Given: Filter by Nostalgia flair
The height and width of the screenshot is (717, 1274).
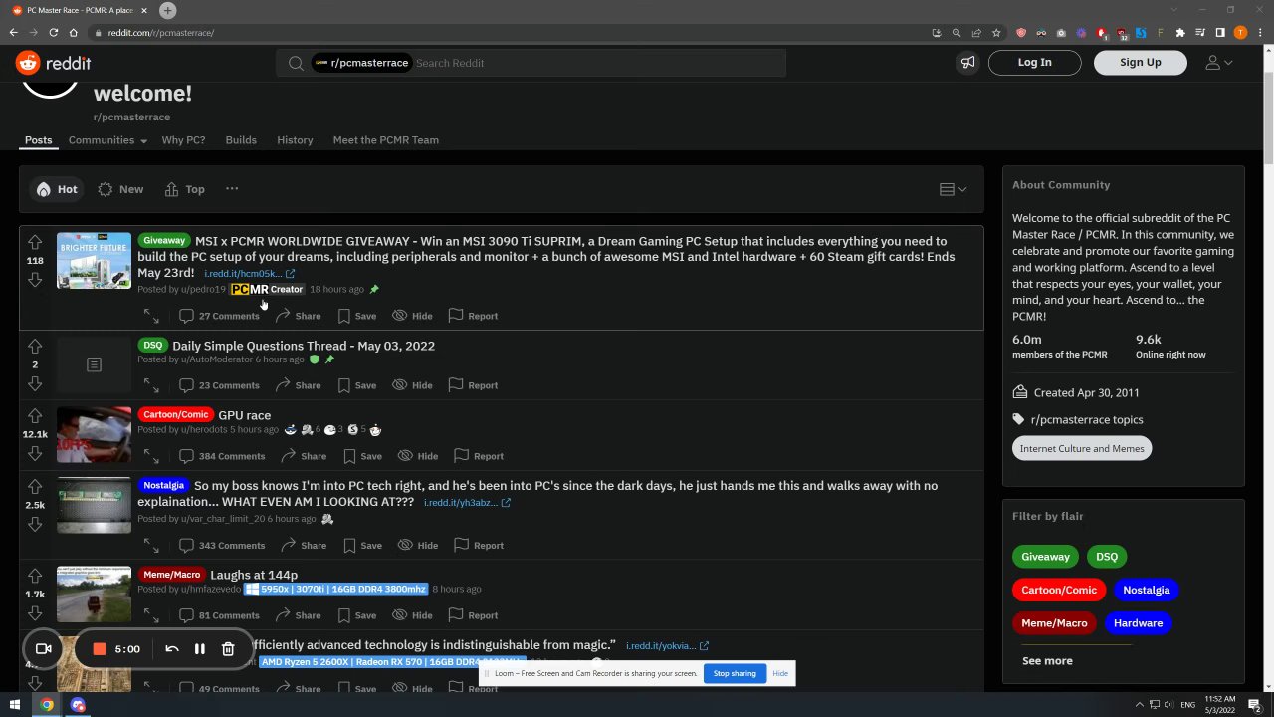Looking at the screenshot, I should [x=1146, y=590].
